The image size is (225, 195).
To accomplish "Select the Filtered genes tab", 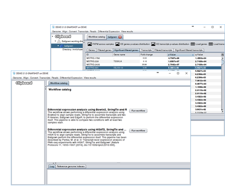I will tap(104, 50).
